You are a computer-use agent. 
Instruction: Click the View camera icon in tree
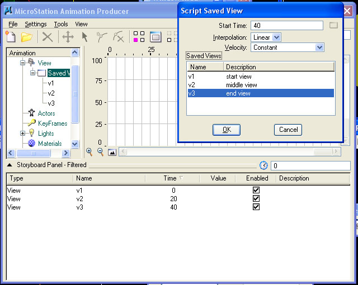(x=31, y=62)
